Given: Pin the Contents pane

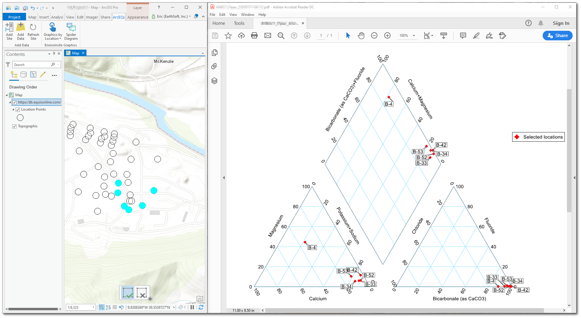Looking at the screenshot, I should [x=54, y=53].
